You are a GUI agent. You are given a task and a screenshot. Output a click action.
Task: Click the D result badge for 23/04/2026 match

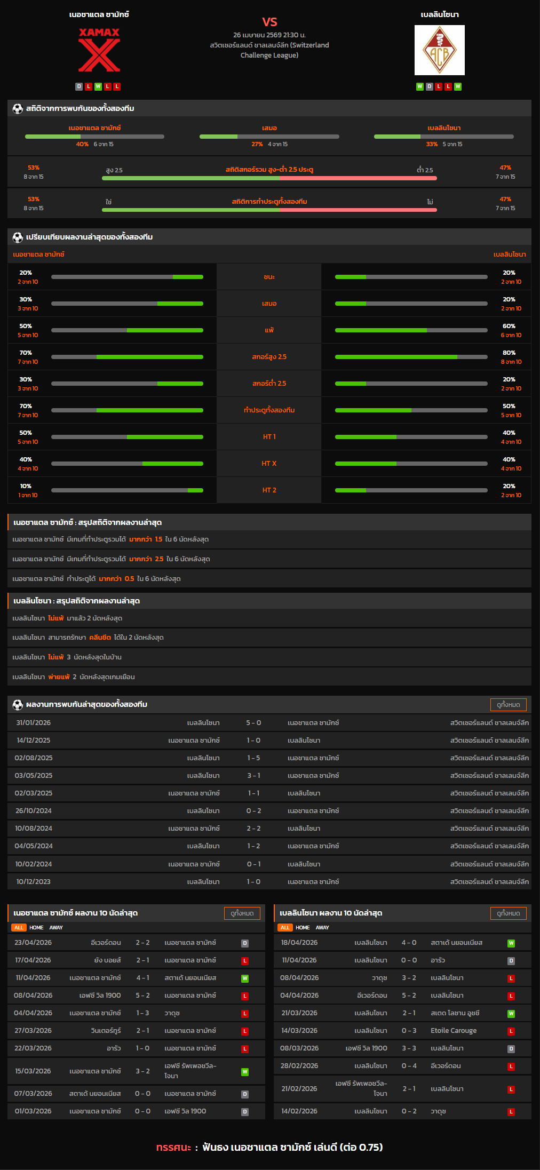245,943
